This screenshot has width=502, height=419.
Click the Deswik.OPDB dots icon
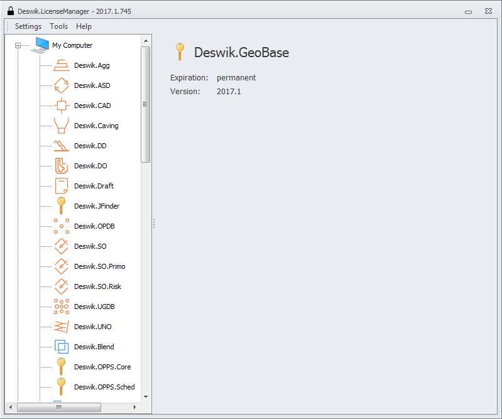tap(61, 226)
